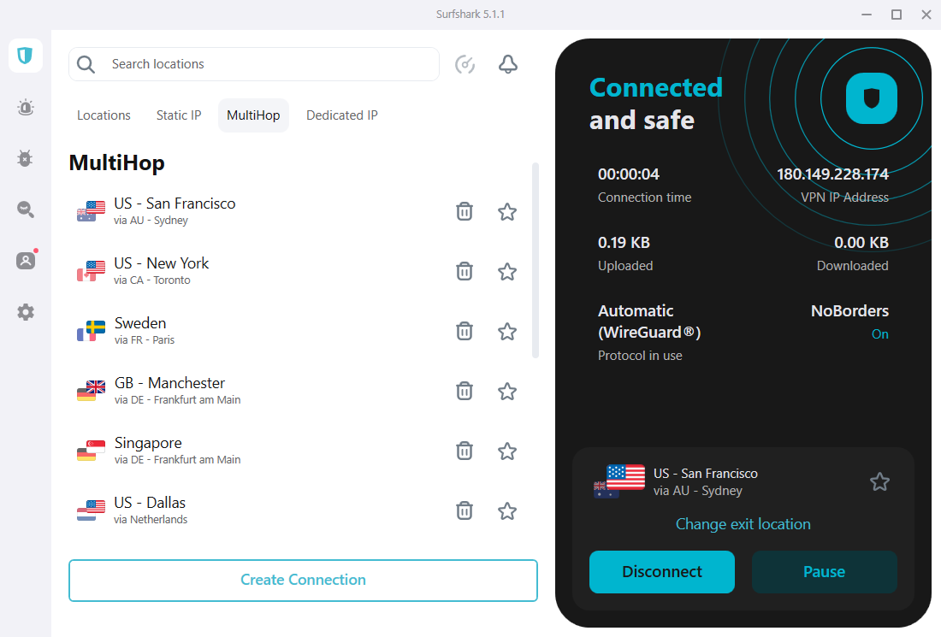Image resolution: width=941 pixels, height=637 pixels.
Task: Open the Antivirus bug icon in sidebar
Action: 25,158
